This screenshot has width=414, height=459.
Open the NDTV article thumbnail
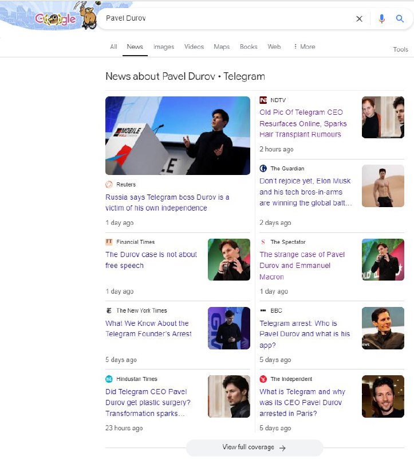383,117
